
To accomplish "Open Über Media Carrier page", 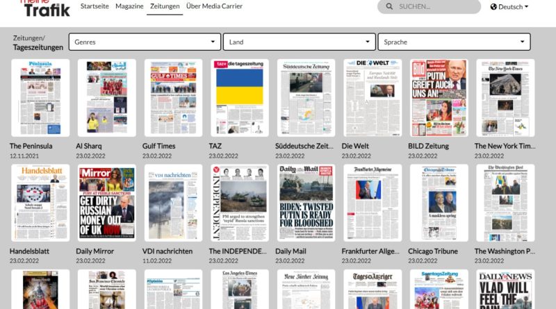I will (214, 6).
